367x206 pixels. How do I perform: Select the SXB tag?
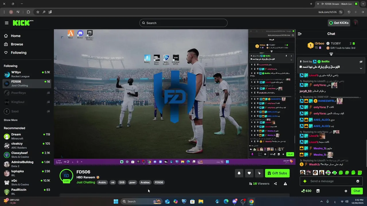122,182
